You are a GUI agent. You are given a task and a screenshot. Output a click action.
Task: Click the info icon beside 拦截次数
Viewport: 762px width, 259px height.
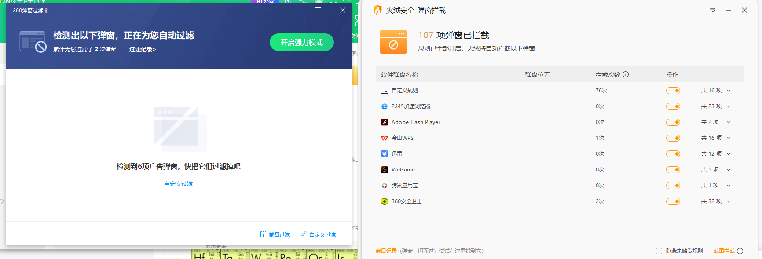click(x=626, y=75)
